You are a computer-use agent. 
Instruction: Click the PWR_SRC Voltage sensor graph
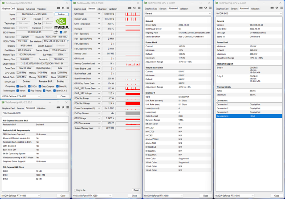[128, 93]
